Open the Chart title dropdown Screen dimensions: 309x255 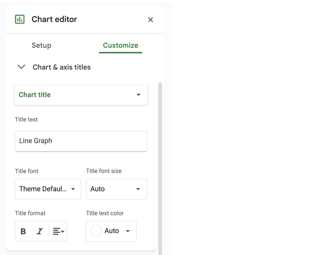coord(81,95)
